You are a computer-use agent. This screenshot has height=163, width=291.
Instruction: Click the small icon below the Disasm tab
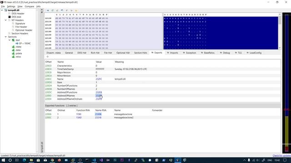(47, 57)
